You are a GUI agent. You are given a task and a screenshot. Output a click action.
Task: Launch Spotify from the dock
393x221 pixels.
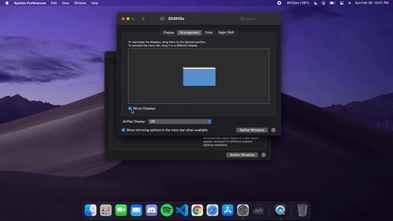[166, 210]
